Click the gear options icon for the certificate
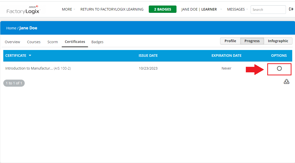This screenshot has height=163, width=295. coord(279,68)
